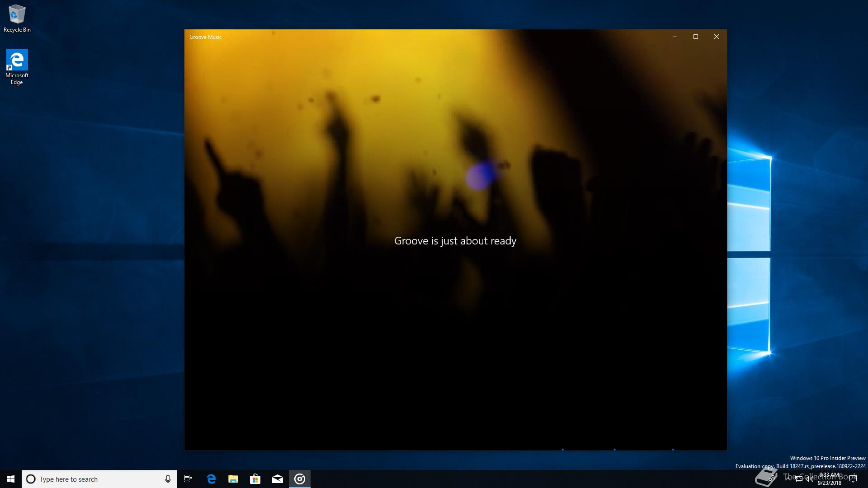
Task: Expand the hidden system tray icons chevron
Action: 788,479
